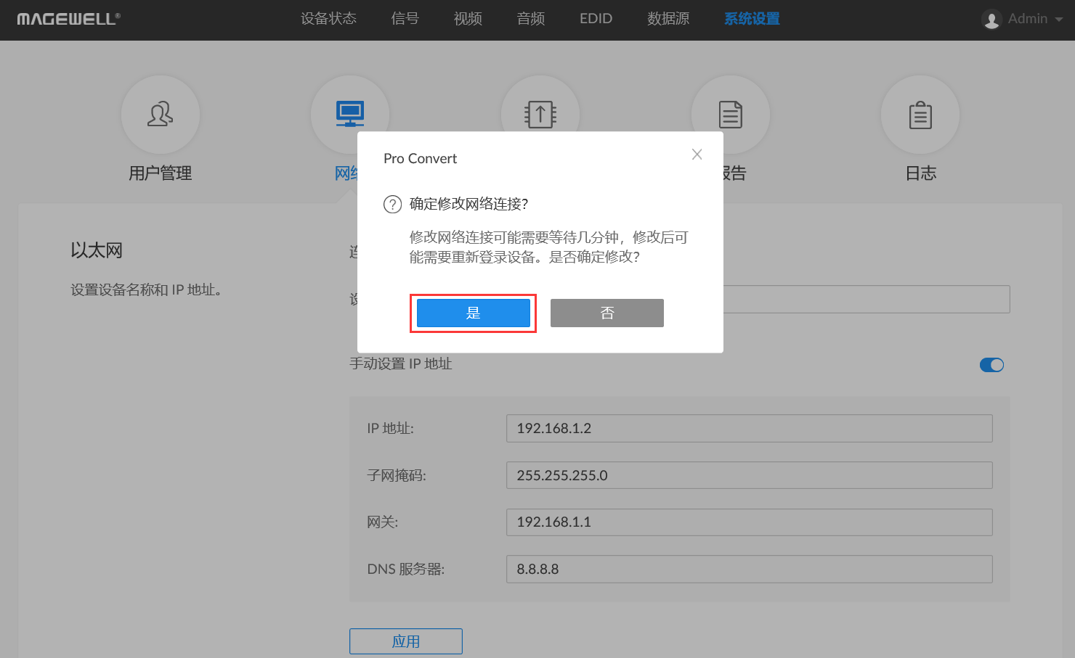Viewport: 1075px width, 658px height.
Task: Click the question mark icon in dialog
Action: (392, 205)
